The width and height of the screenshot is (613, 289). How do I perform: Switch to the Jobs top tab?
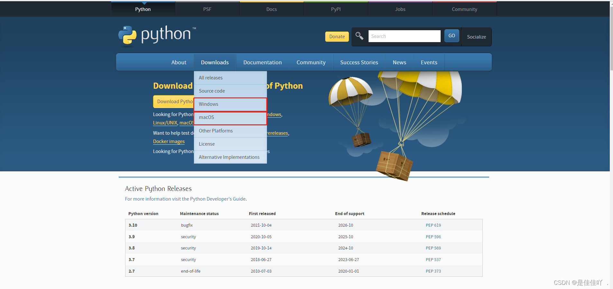[400, 9]
